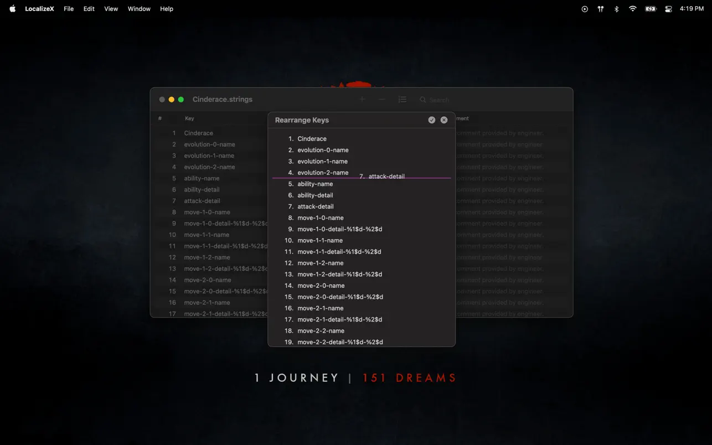Cancel the Rearrange Keys dialog

pyautogui.click(x=444, y=120)
